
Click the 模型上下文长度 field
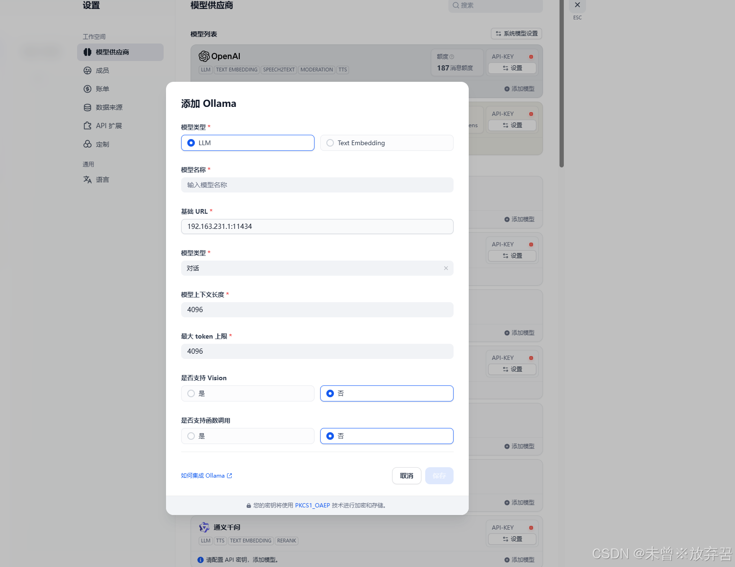(317, 310)
